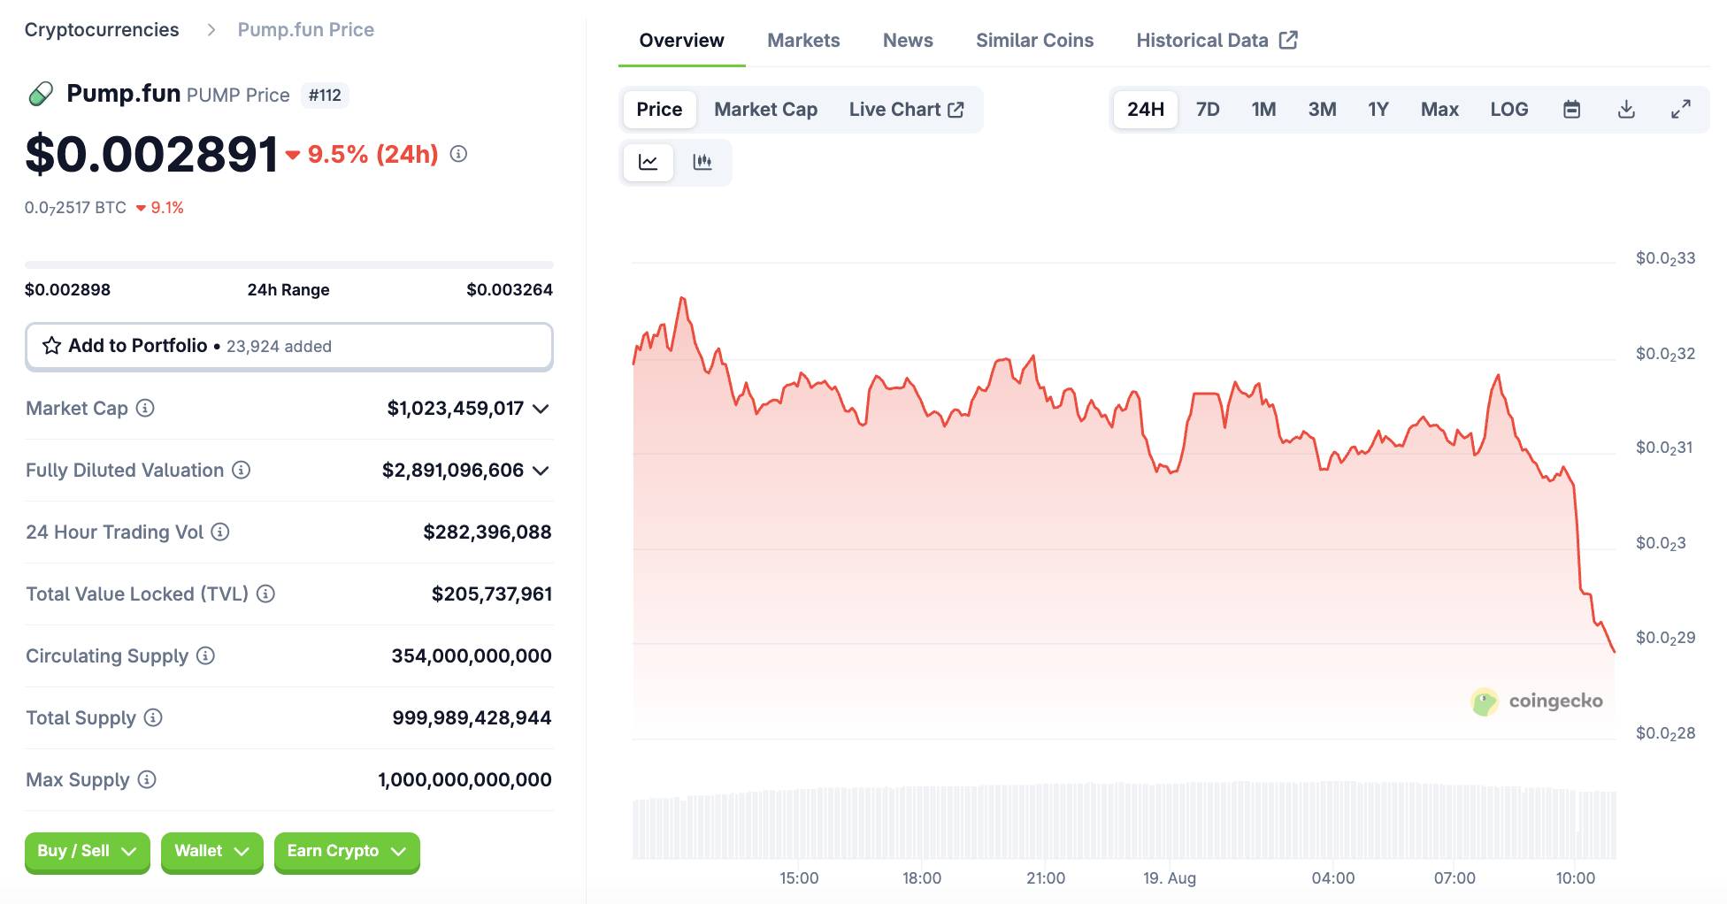Expand Fully Diluted Valuation chevron
The width and height of the screenshot is (1727, 904).
point(541,471)
